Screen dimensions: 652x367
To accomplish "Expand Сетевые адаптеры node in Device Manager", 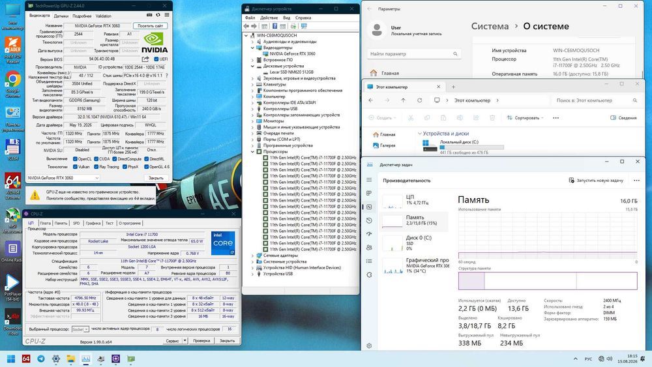I will (x=252, y=256).
